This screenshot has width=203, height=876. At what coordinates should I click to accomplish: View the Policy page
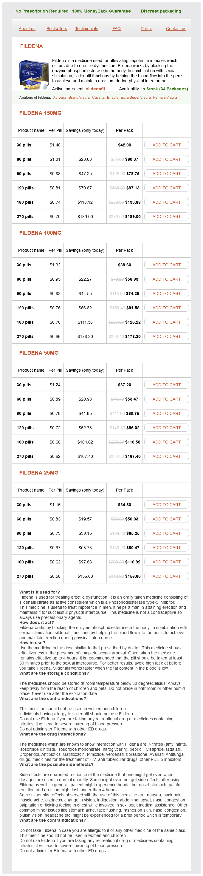tap(146, 29)
